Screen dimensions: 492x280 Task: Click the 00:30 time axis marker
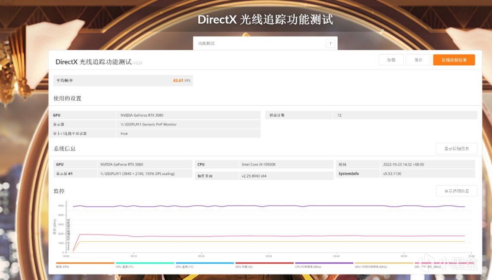point(269,256)
